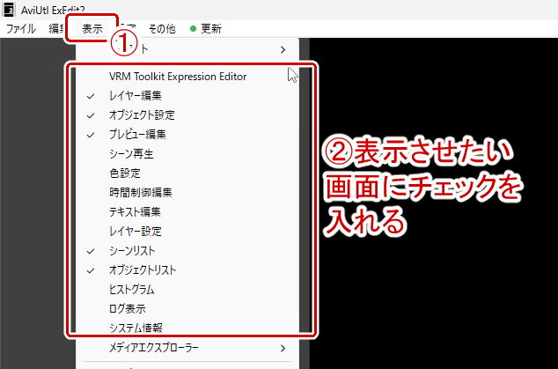
Task: Enable ヒストグラム window
Action: (187, 289)
